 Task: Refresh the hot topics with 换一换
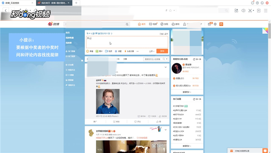click(x=197, y=99)
